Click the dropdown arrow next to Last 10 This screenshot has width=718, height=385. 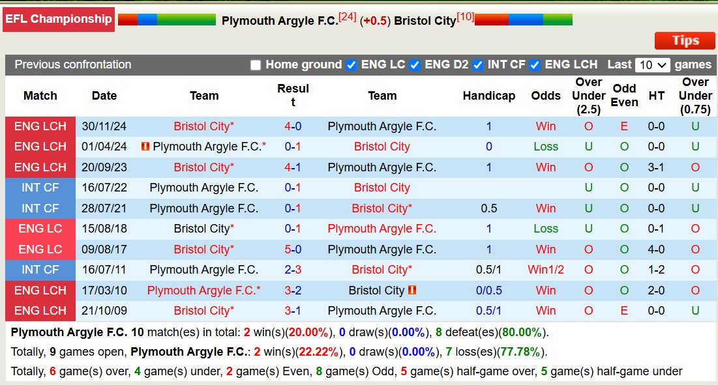click(663, 64)
